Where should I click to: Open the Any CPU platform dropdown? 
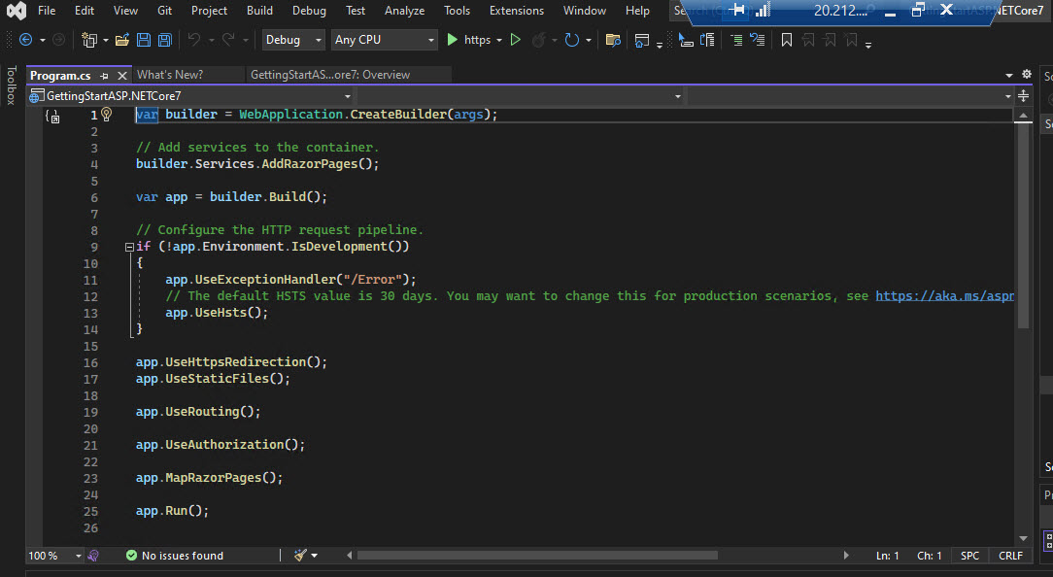tap(384, 40)
